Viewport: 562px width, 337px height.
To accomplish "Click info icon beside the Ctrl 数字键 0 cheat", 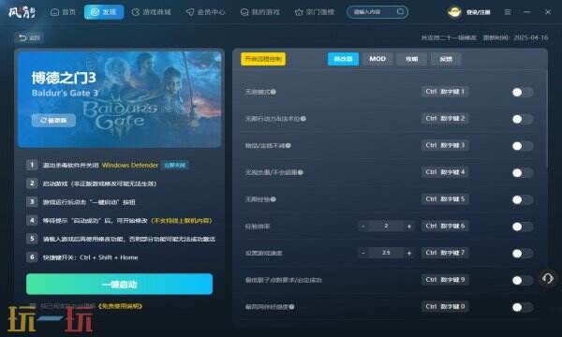I will [291, 307].
